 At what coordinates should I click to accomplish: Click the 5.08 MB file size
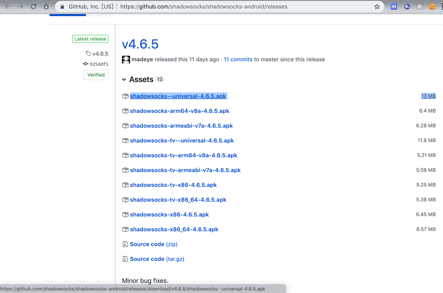(426, 170)
